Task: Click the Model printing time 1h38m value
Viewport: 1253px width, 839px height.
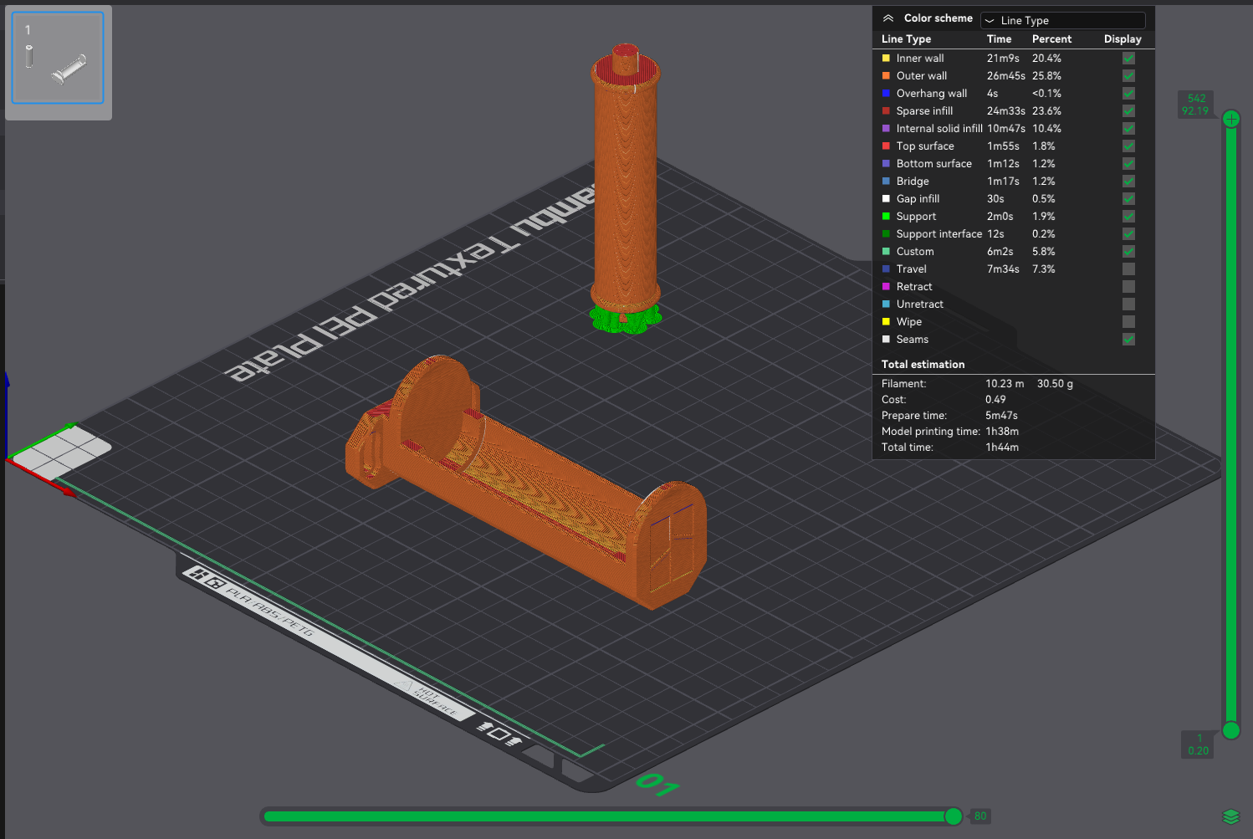Action: [x=1002, y=432]
